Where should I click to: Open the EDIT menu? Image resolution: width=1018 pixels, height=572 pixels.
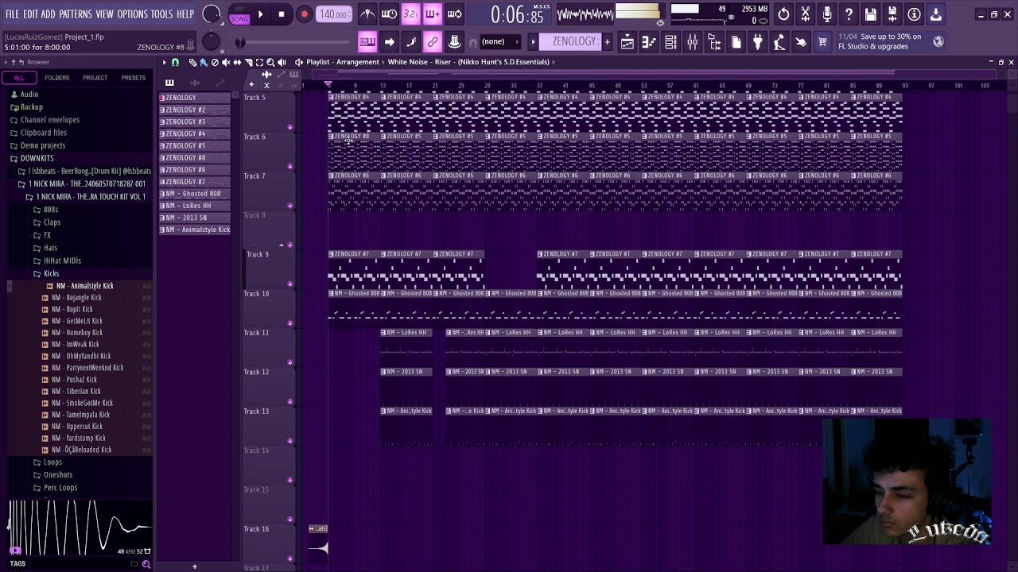[x=30, y=14]
